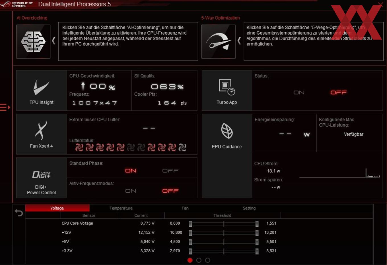This screenshot has height=265, width=387.
Task: Open the TPU Insight panel
Action: (42, 91)
